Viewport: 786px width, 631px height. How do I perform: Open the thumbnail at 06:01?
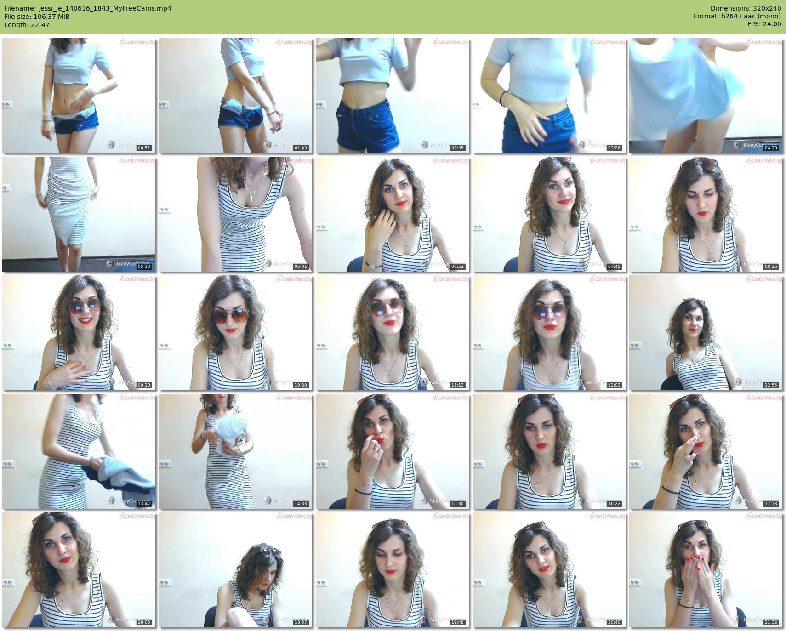pyautogui.click(x=235, y=214)
